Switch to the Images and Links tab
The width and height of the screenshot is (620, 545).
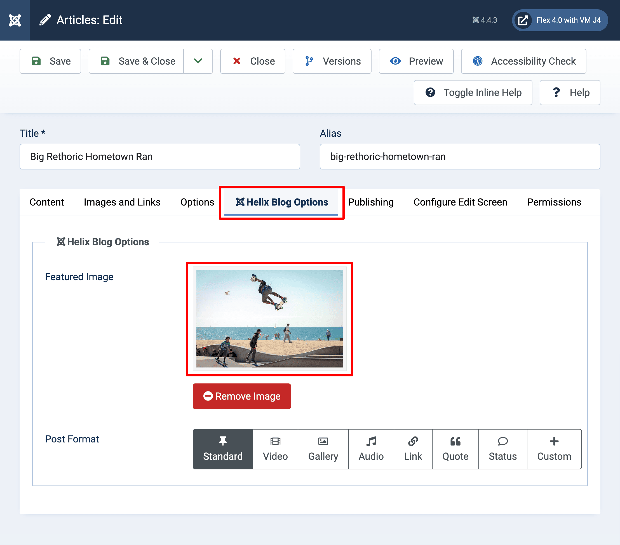pos(122,202)
